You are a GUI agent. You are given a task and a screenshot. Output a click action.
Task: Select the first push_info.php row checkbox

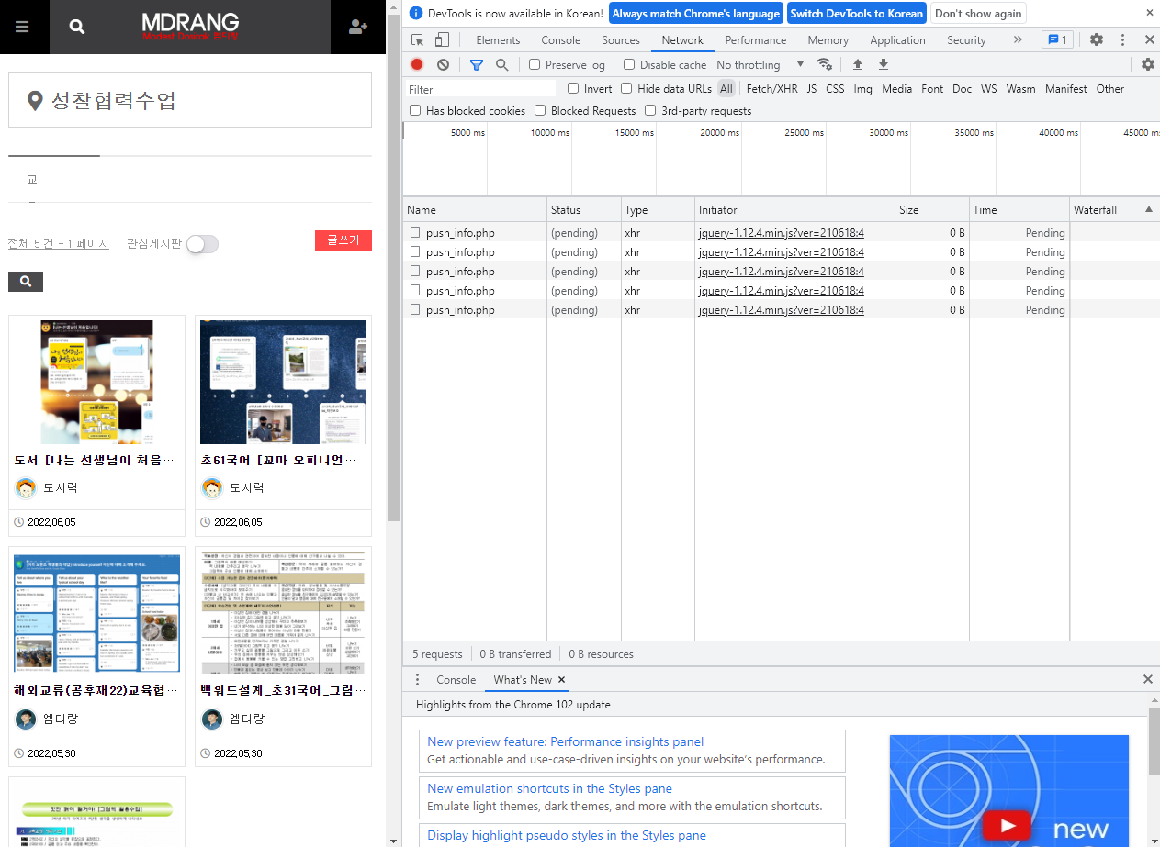tap(415, 232)
